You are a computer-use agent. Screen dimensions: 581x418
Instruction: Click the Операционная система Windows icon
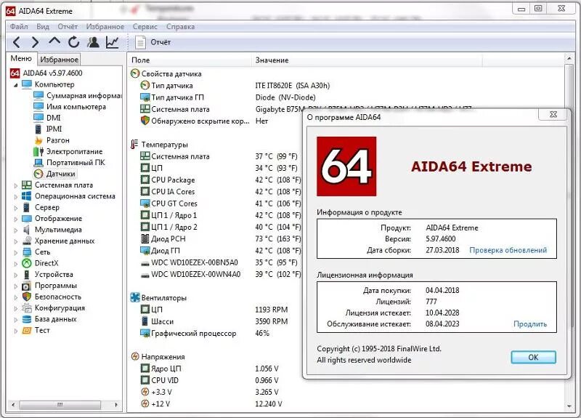point(27,196)
